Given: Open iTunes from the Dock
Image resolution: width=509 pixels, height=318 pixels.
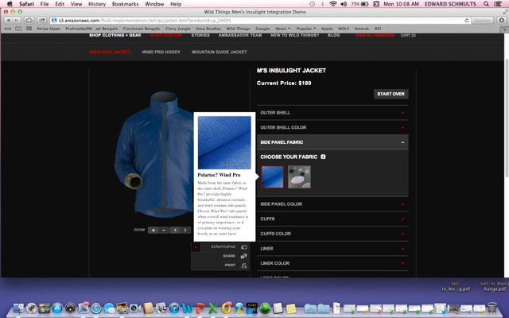Looking at the screenshot, I should coord(174,308).
